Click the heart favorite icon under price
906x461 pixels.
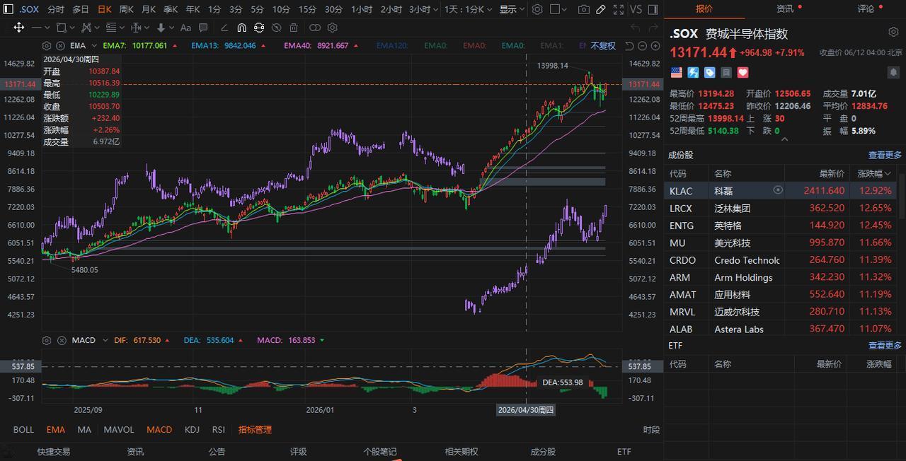742,72
